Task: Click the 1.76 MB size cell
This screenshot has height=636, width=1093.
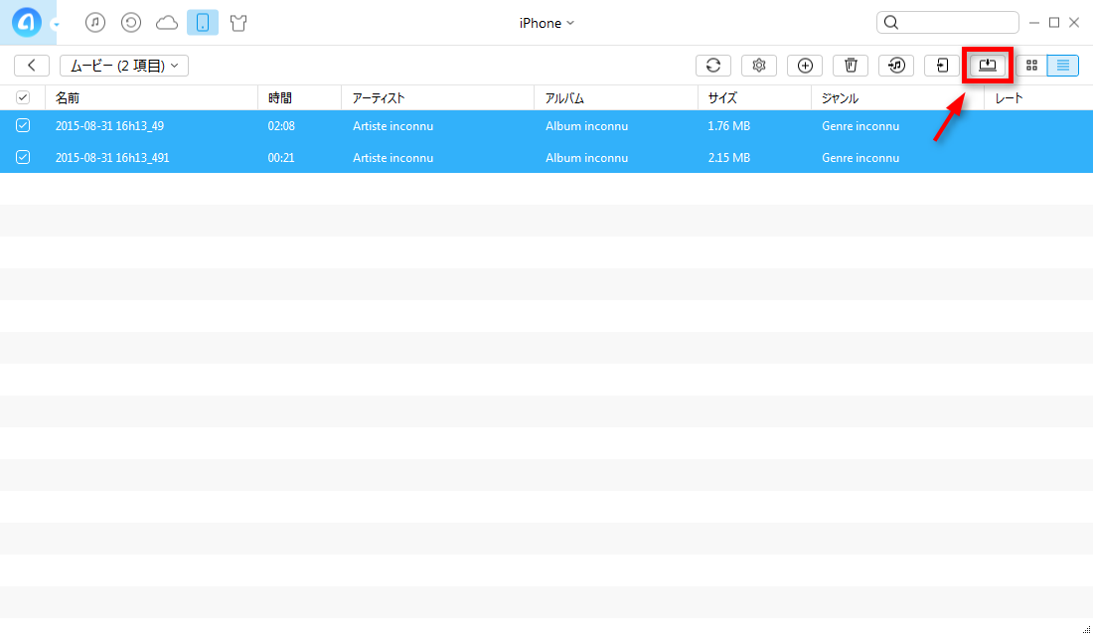Action: [729, 126]
